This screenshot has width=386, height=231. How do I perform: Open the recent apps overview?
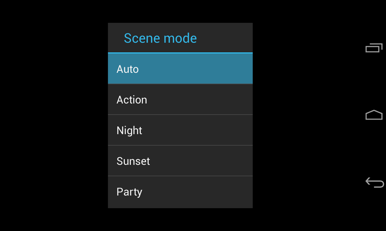(x=374, y=48)
